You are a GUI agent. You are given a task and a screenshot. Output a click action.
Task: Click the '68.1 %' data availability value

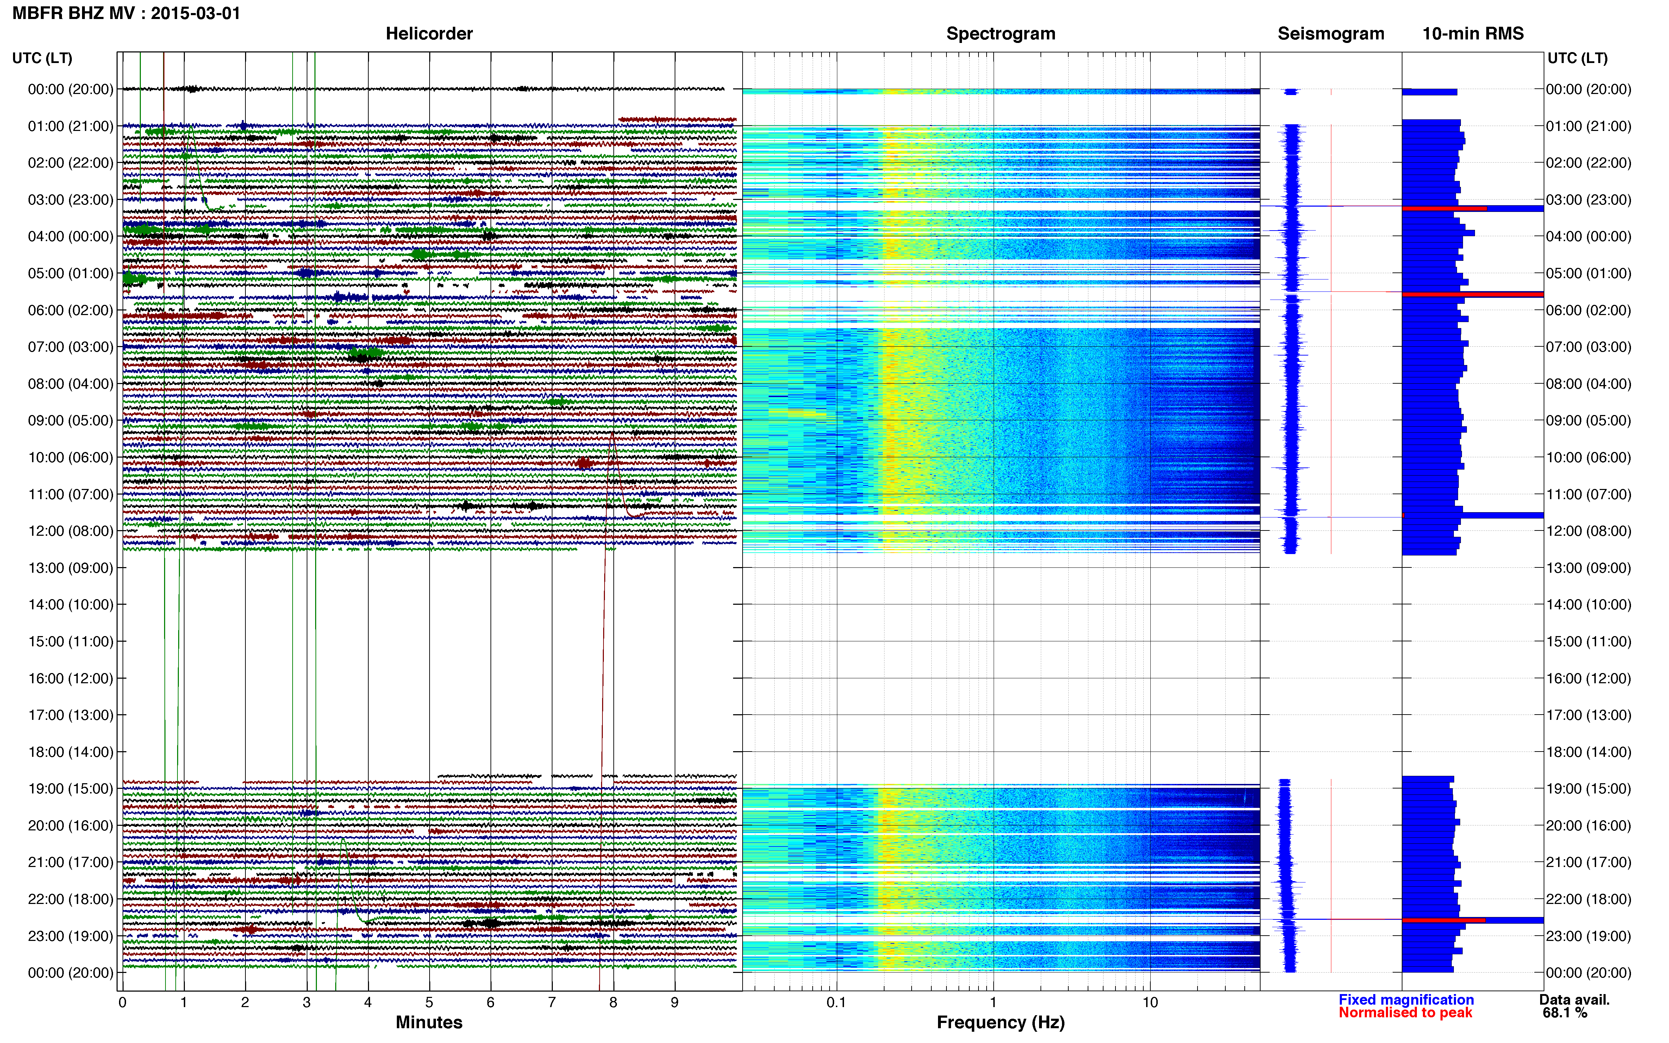(1565, 1013)
